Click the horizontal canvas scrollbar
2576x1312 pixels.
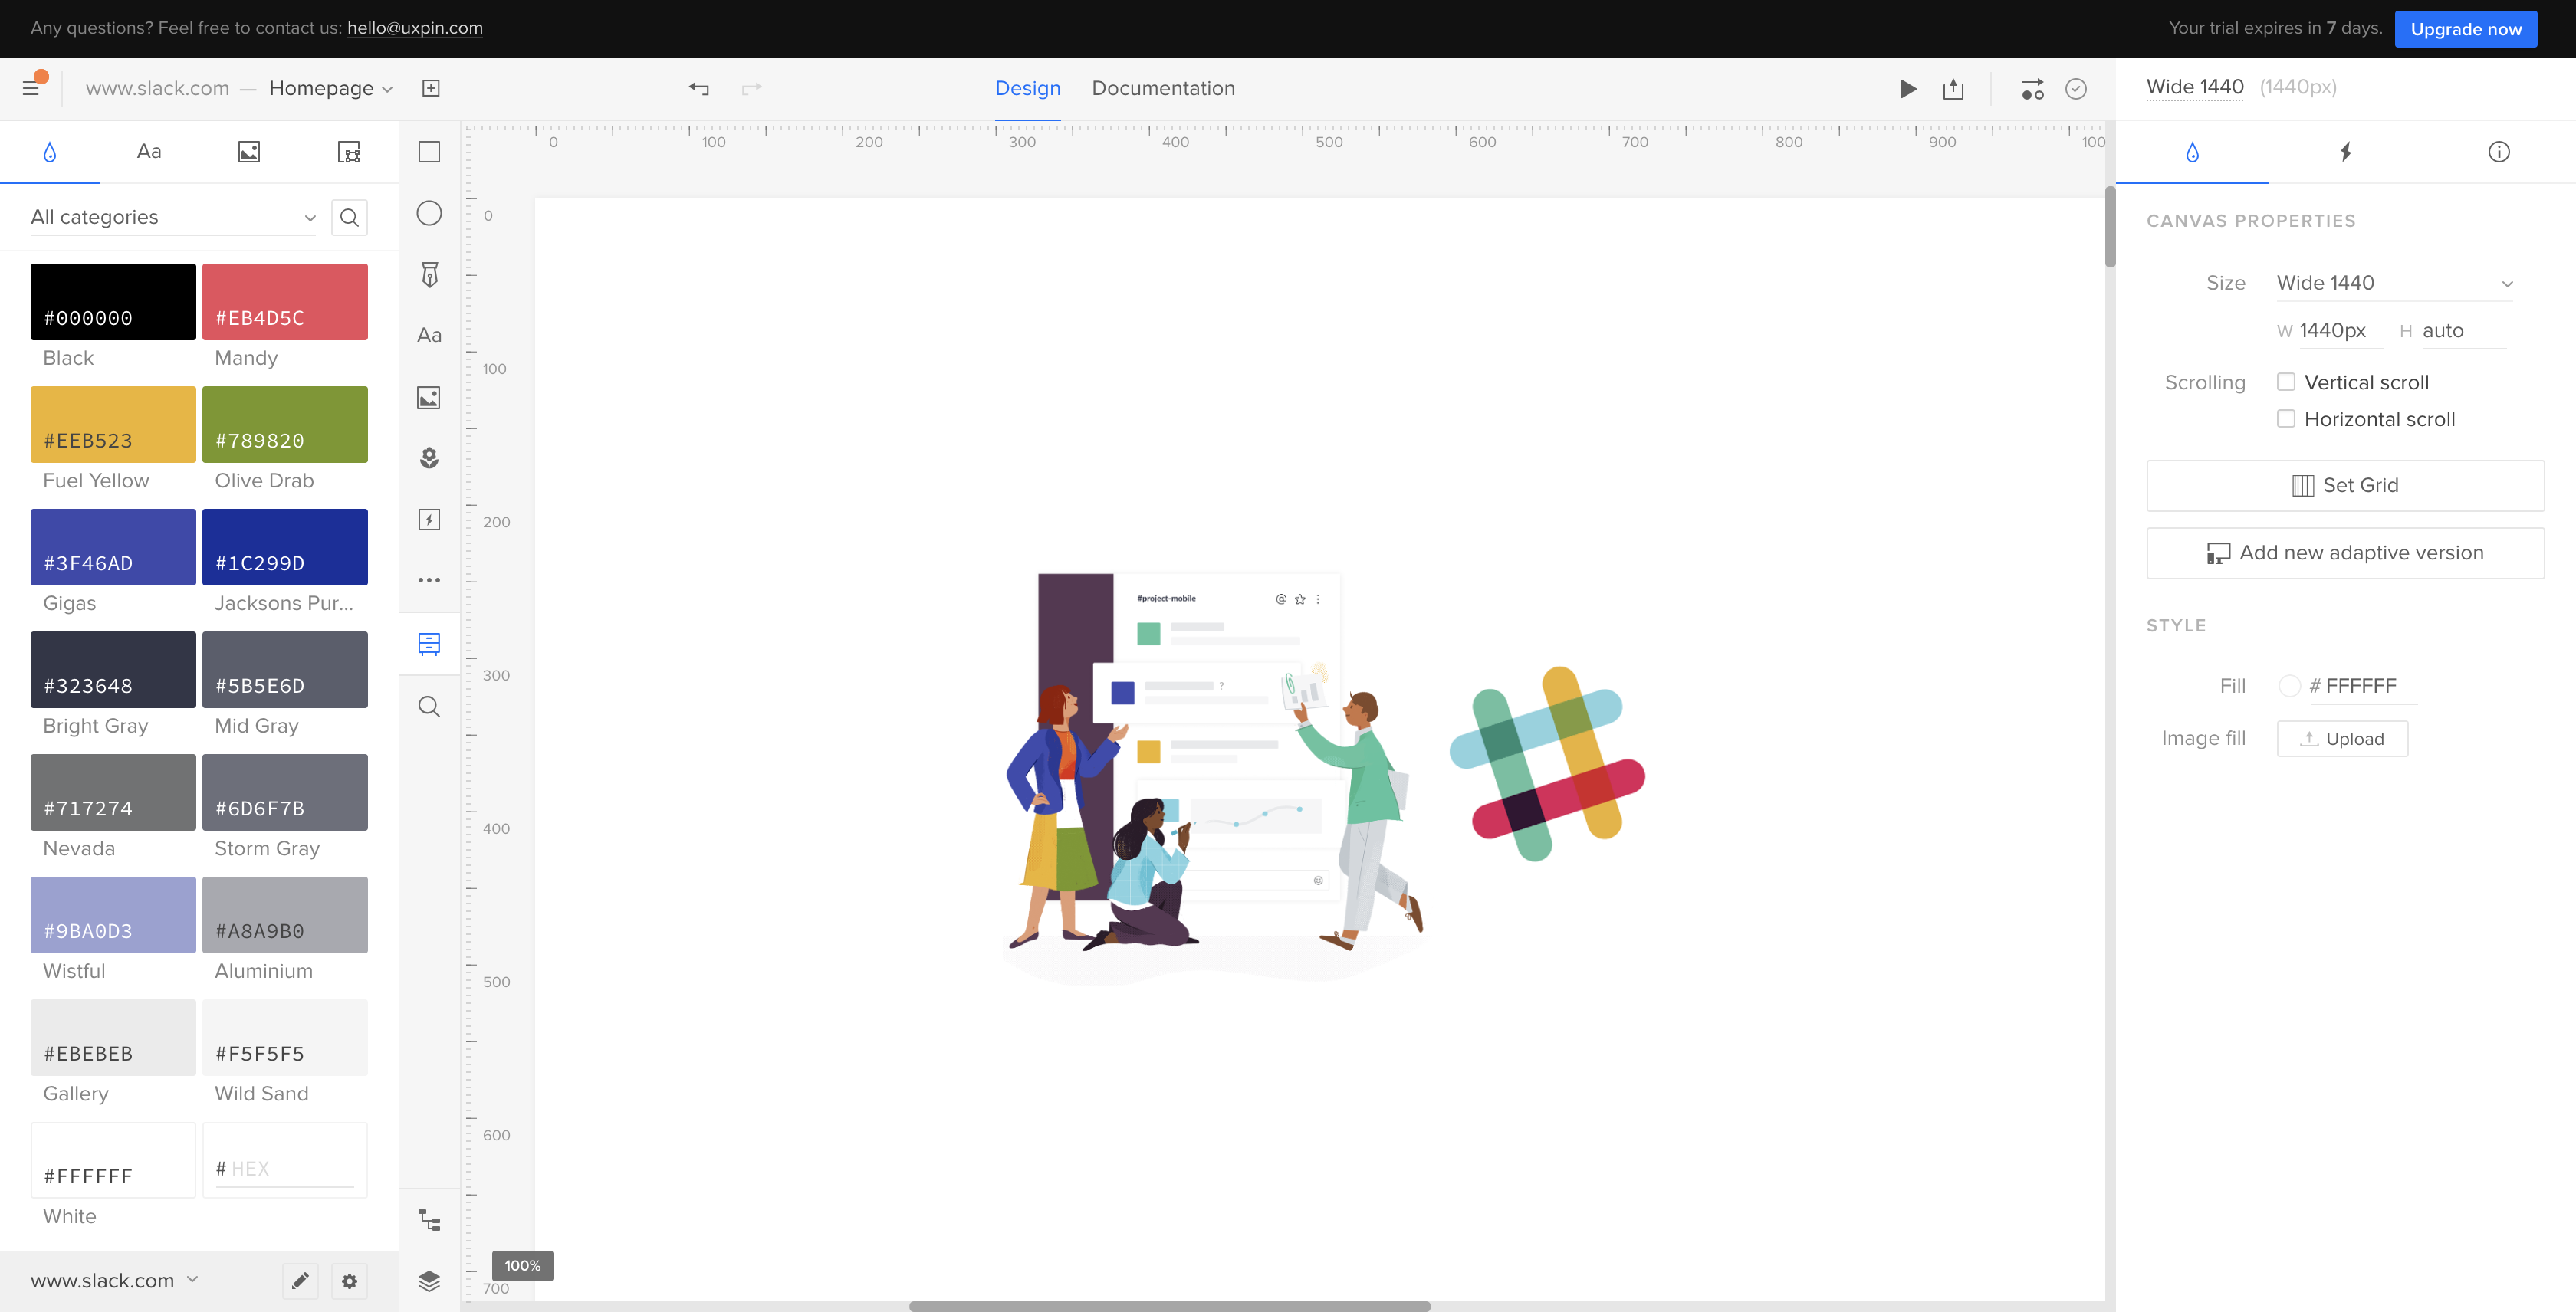[1169, 1306]
